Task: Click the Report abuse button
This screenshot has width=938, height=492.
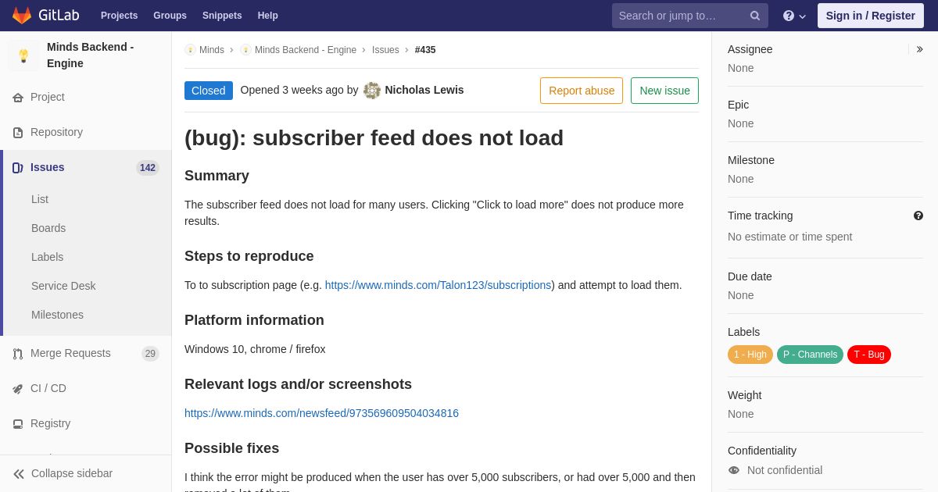Action: coord(582,91)
